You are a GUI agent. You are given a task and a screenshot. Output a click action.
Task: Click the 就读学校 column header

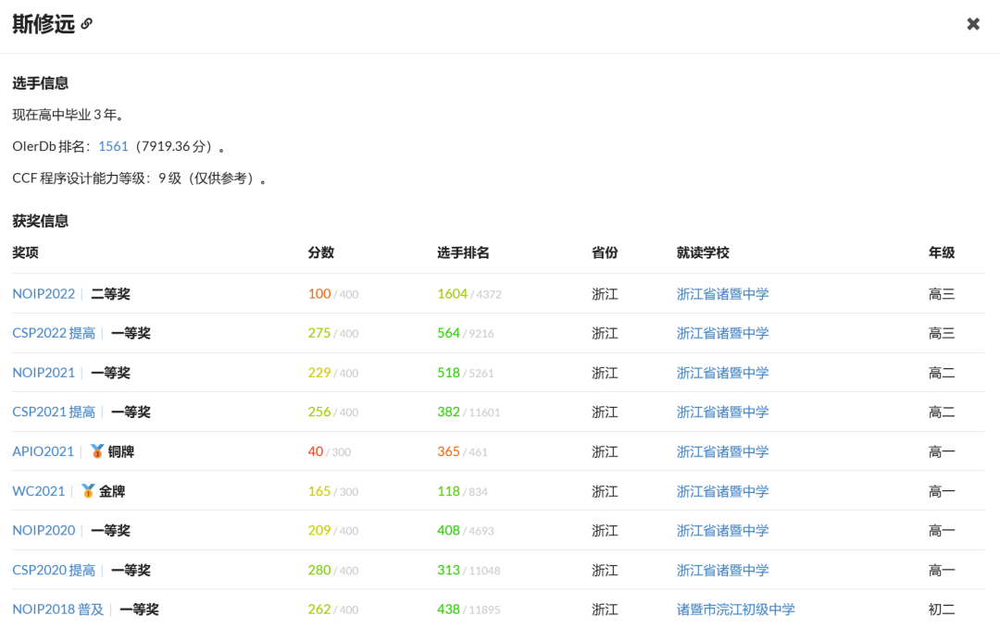point(703,252)
